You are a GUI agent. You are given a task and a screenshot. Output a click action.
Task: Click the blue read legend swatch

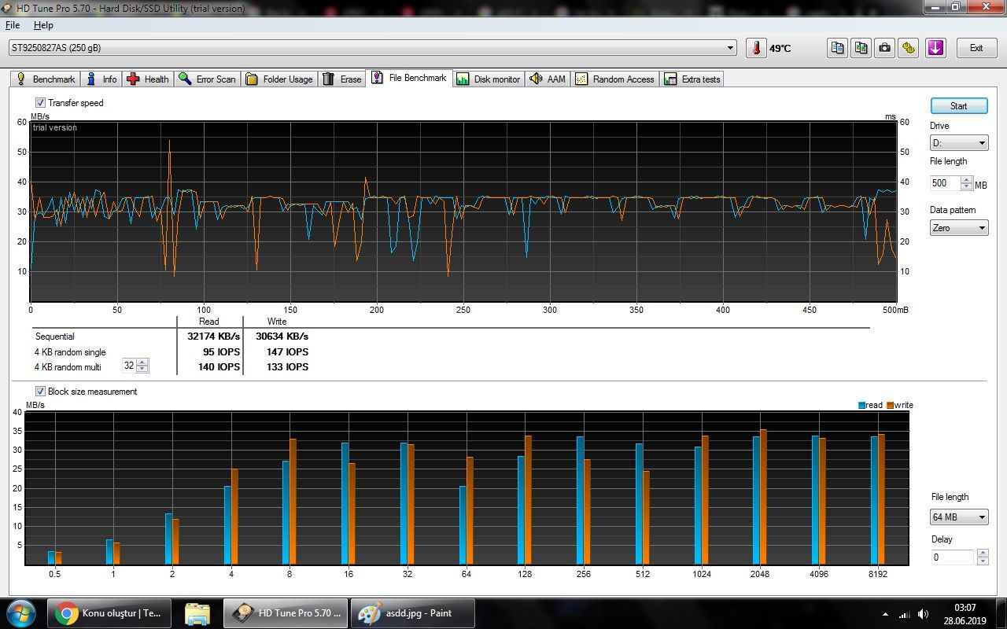[x=861, y=406]
